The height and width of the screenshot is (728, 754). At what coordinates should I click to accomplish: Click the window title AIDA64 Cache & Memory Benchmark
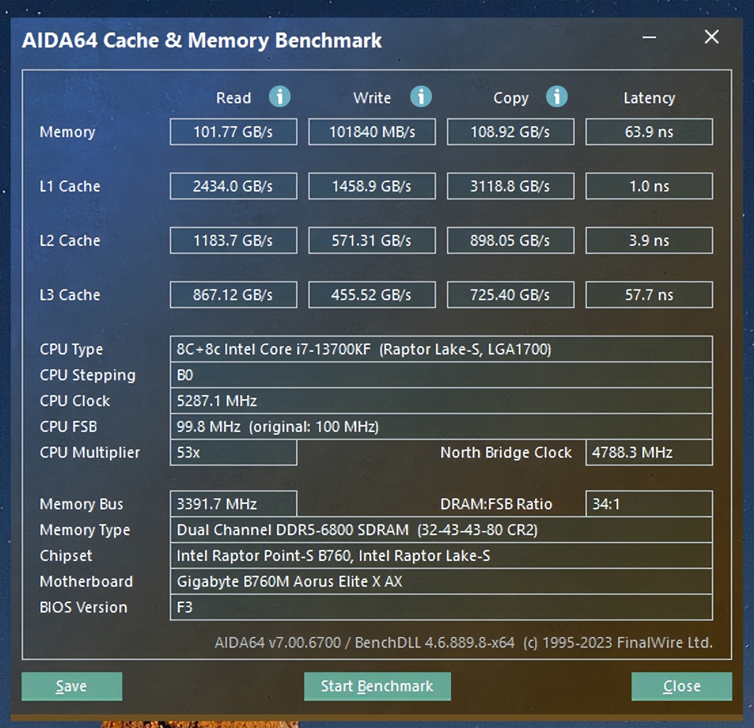pyautogui.click(x=202, y=40)
